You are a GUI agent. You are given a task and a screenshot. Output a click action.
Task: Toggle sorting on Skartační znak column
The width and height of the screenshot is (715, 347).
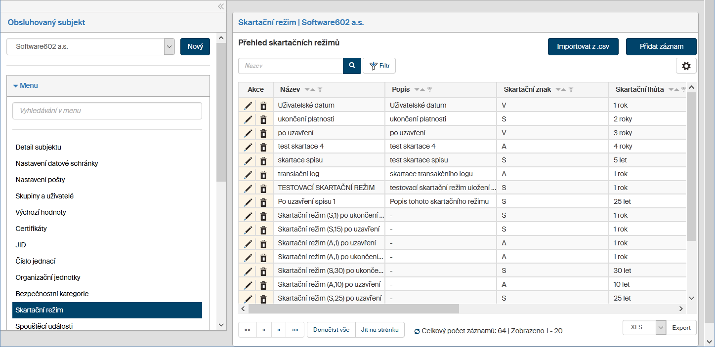pyautogui.click(x=561, y=90)
